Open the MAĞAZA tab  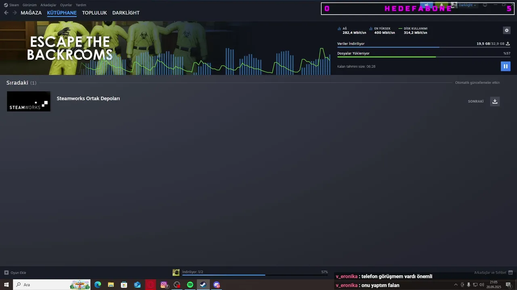pyautogui.click(x=31, y=13)
